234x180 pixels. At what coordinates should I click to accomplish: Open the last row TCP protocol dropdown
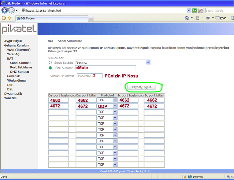107,165
